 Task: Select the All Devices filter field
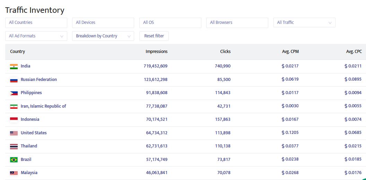(x=103, y=22)
